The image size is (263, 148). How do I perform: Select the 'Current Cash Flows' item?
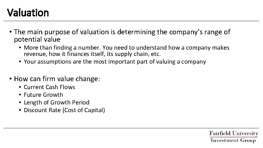[x=49, y=87]
